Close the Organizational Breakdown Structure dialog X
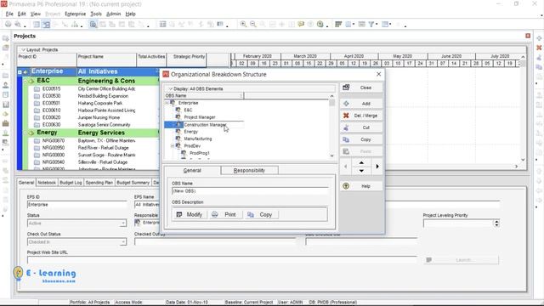This screenshot has height=306, width=544. [378, 74]
